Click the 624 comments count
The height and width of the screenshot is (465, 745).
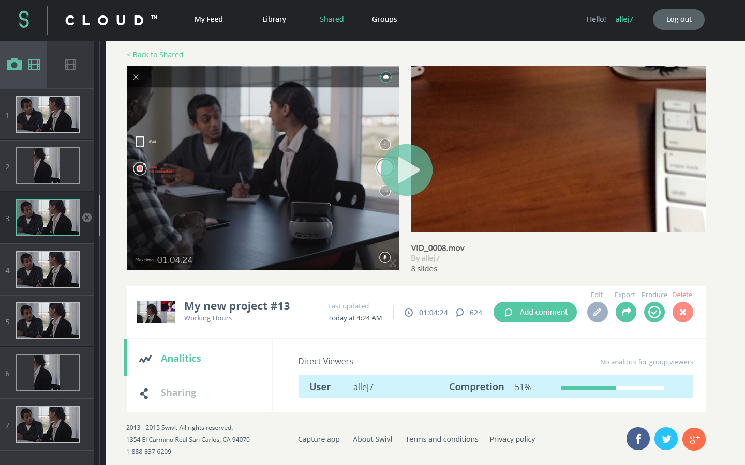coord(476,313)
